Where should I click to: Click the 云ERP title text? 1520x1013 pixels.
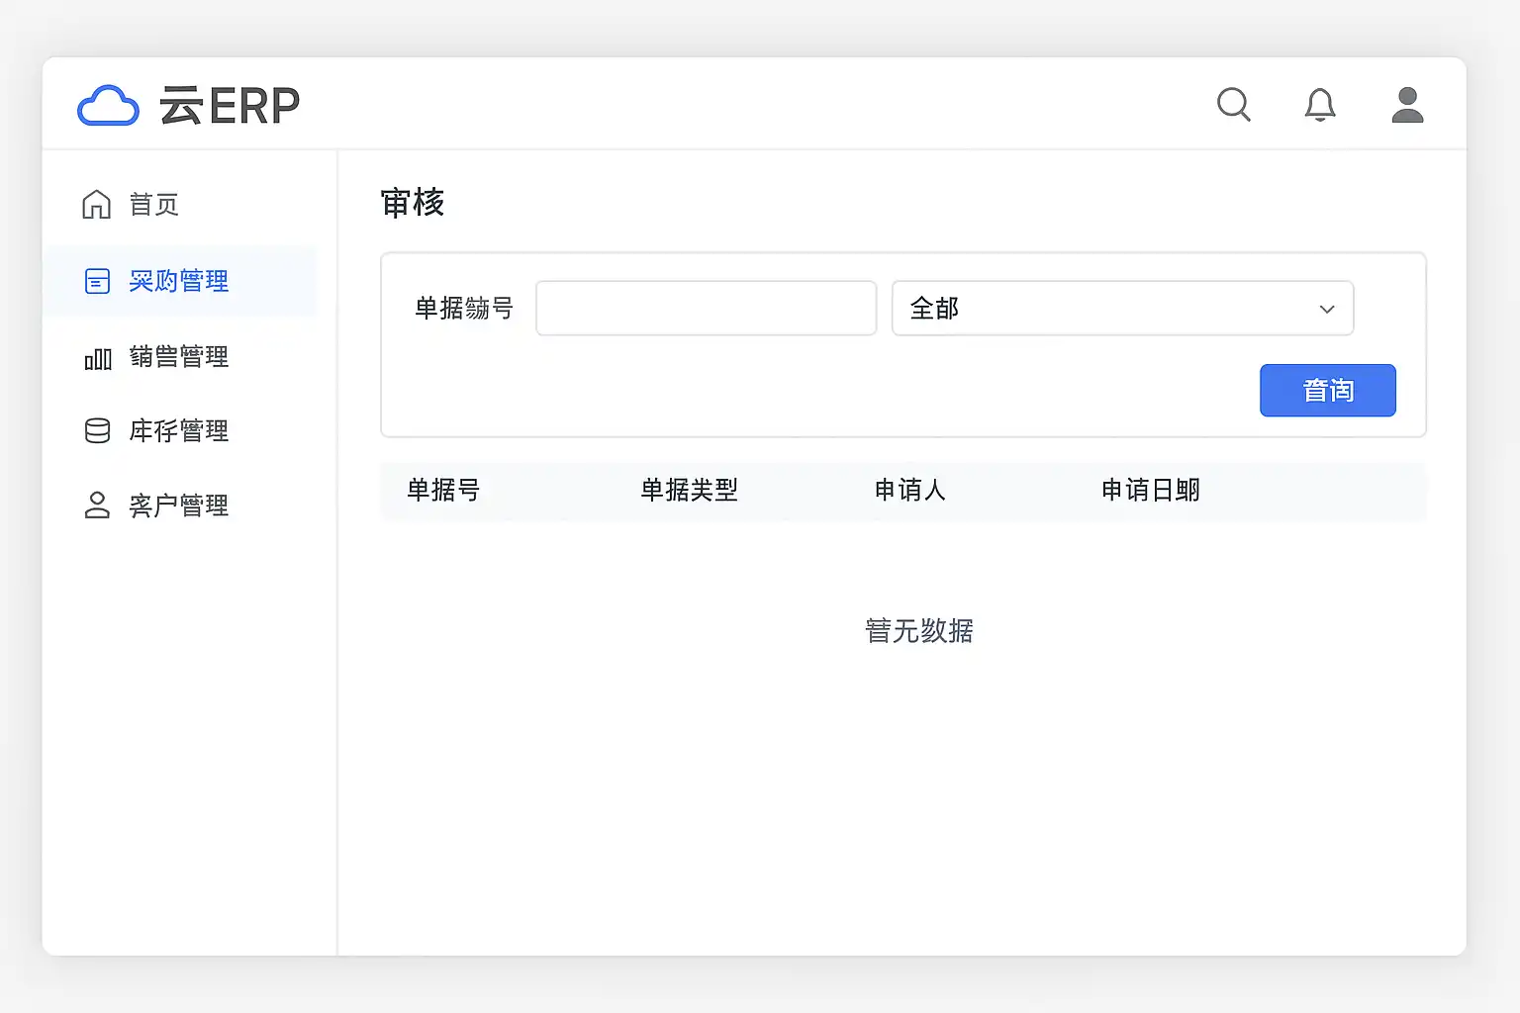tap(230, 106)
